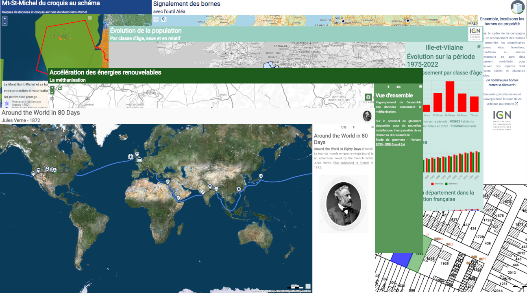The image size is (527, 293).
Task: Open the search tool on méthanisation map
Action: 59,88
